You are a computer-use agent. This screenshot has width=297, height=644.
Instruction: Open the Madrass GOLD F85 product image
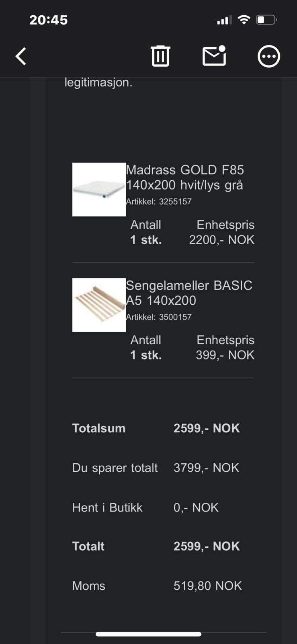(99, 190)
